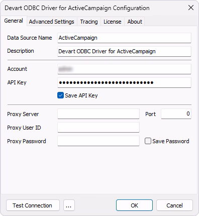Click the ellipsis button beside Test Connection
The height and width of the screenshot is (216, 199).
click(69, 205)
